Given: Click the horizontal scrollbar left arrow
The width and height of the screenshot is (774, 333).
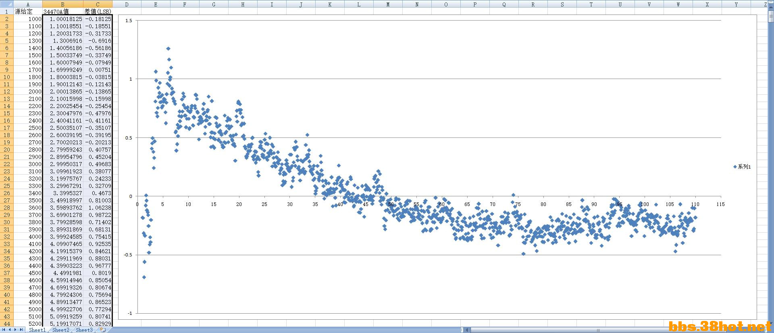Looking at the screenshot, I should [x=468, y=330].
